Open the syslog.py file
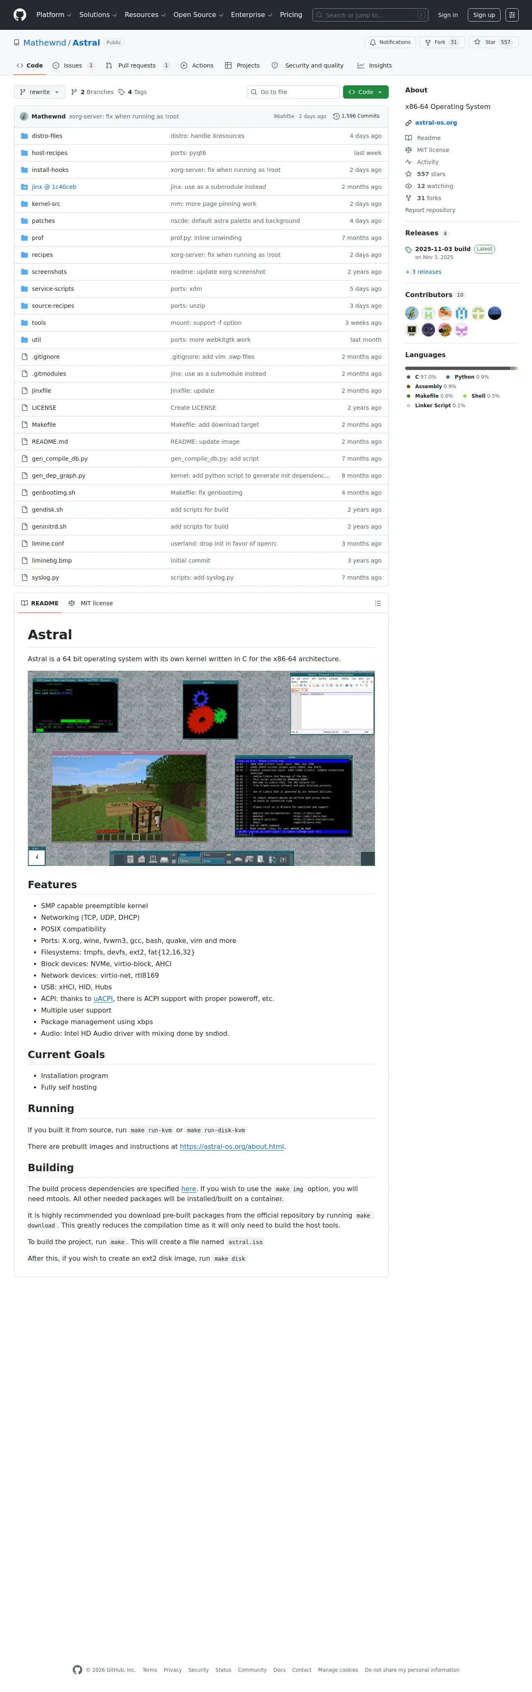The height and width of the screenshot is (1692, 532). click(45, 578)
